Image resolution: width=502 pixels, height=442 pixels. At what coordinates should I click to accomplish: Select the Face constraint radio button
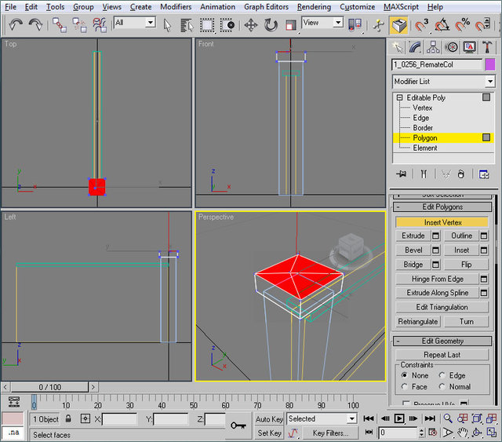pyautogui.click(x=404, y=386)
